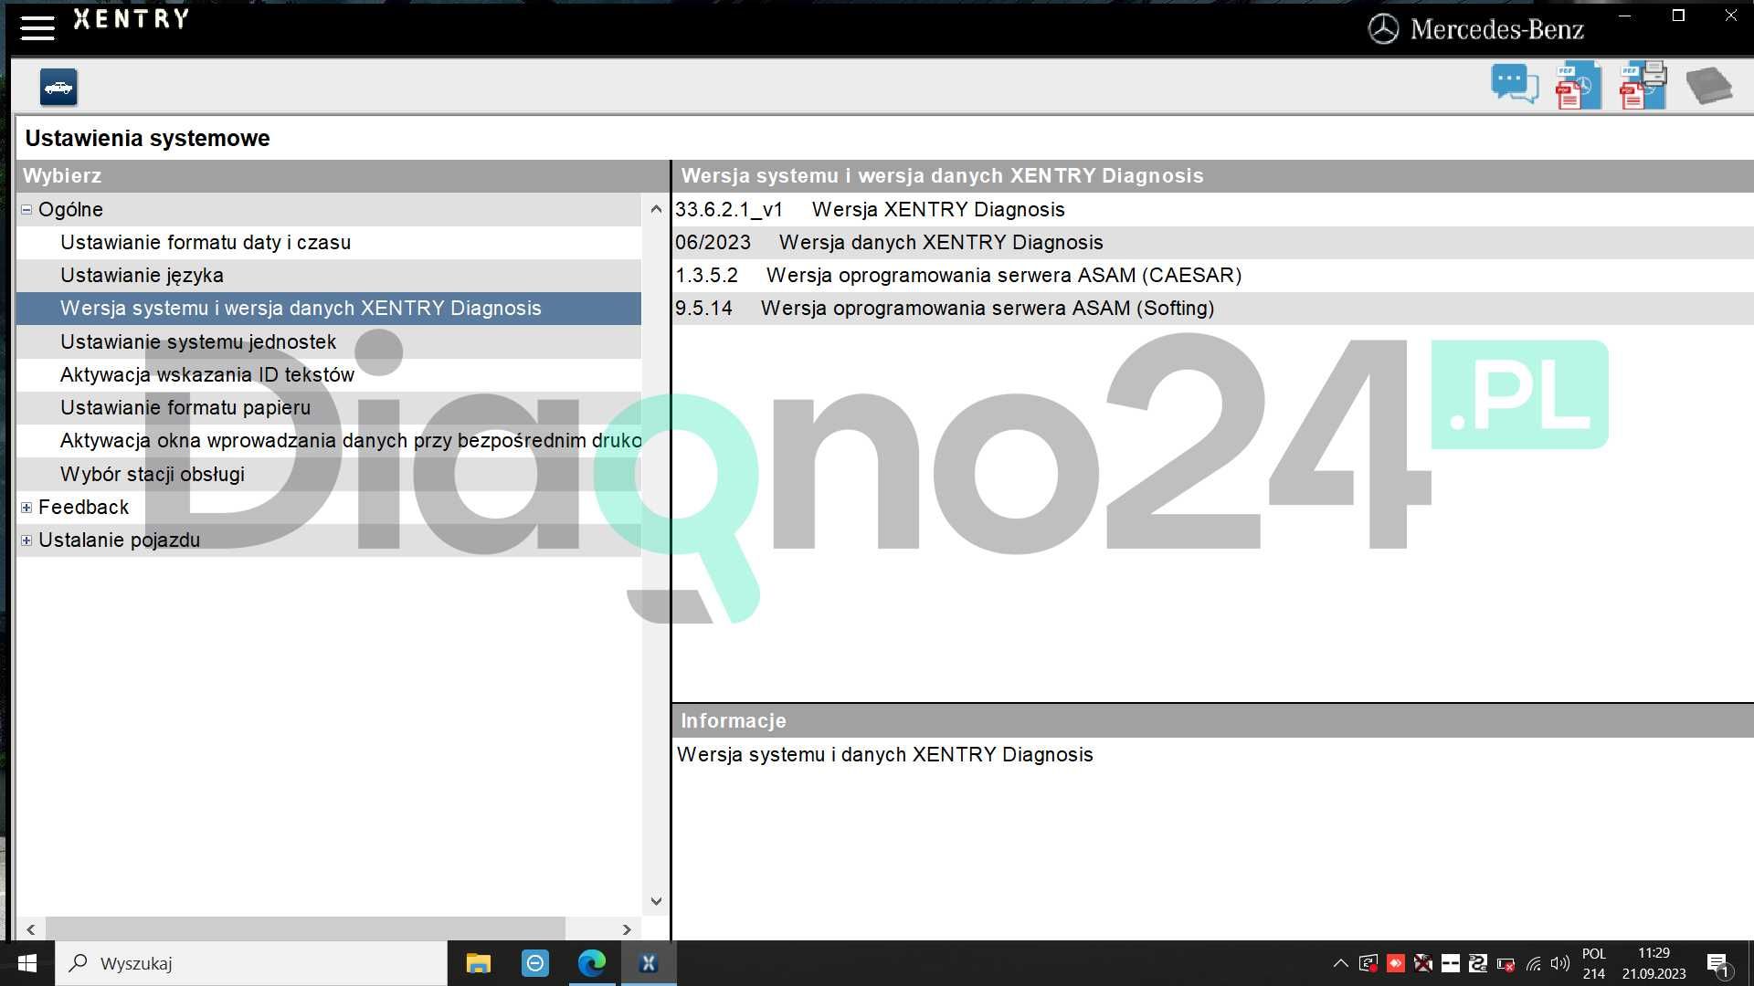Click the Feedback tree label
Screen dimensions: 1754x986
click(x=83, y=508)
